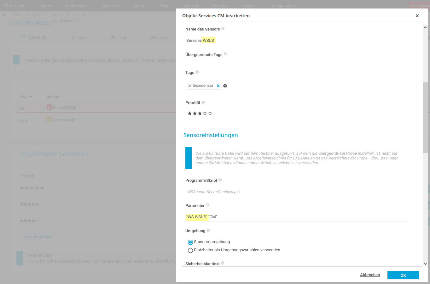
Task: Open help icon beside Umgebung
Action: pyautogui.click(x=208, y=230)
